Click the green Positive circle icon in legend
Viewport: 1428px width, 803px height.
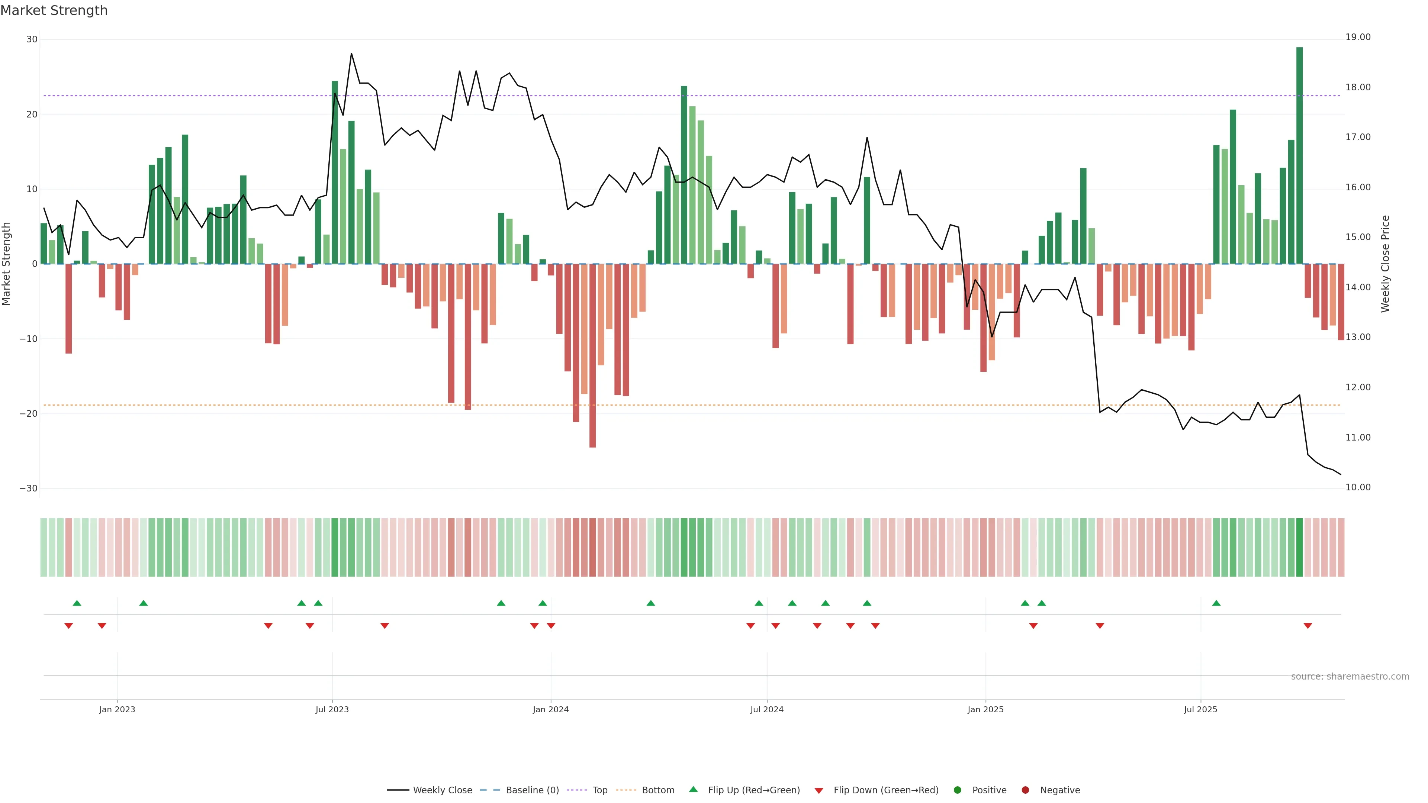point(957,790)
